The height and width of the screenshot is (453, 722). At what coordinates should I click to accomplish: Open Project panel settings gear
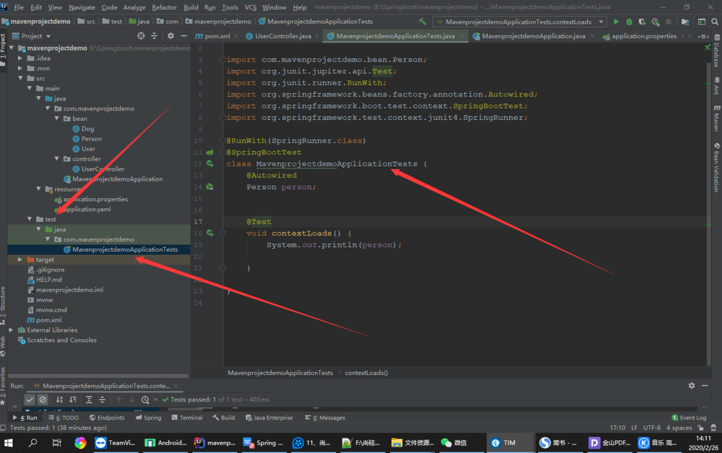(171, 36)
